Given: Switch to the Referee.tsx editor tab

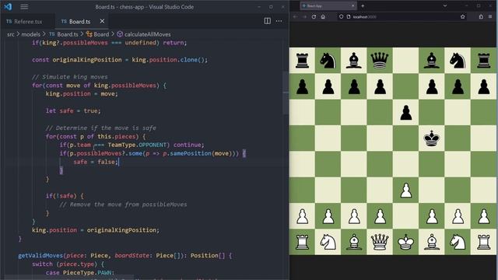Looking at the screenshot, I should [24, 22].
